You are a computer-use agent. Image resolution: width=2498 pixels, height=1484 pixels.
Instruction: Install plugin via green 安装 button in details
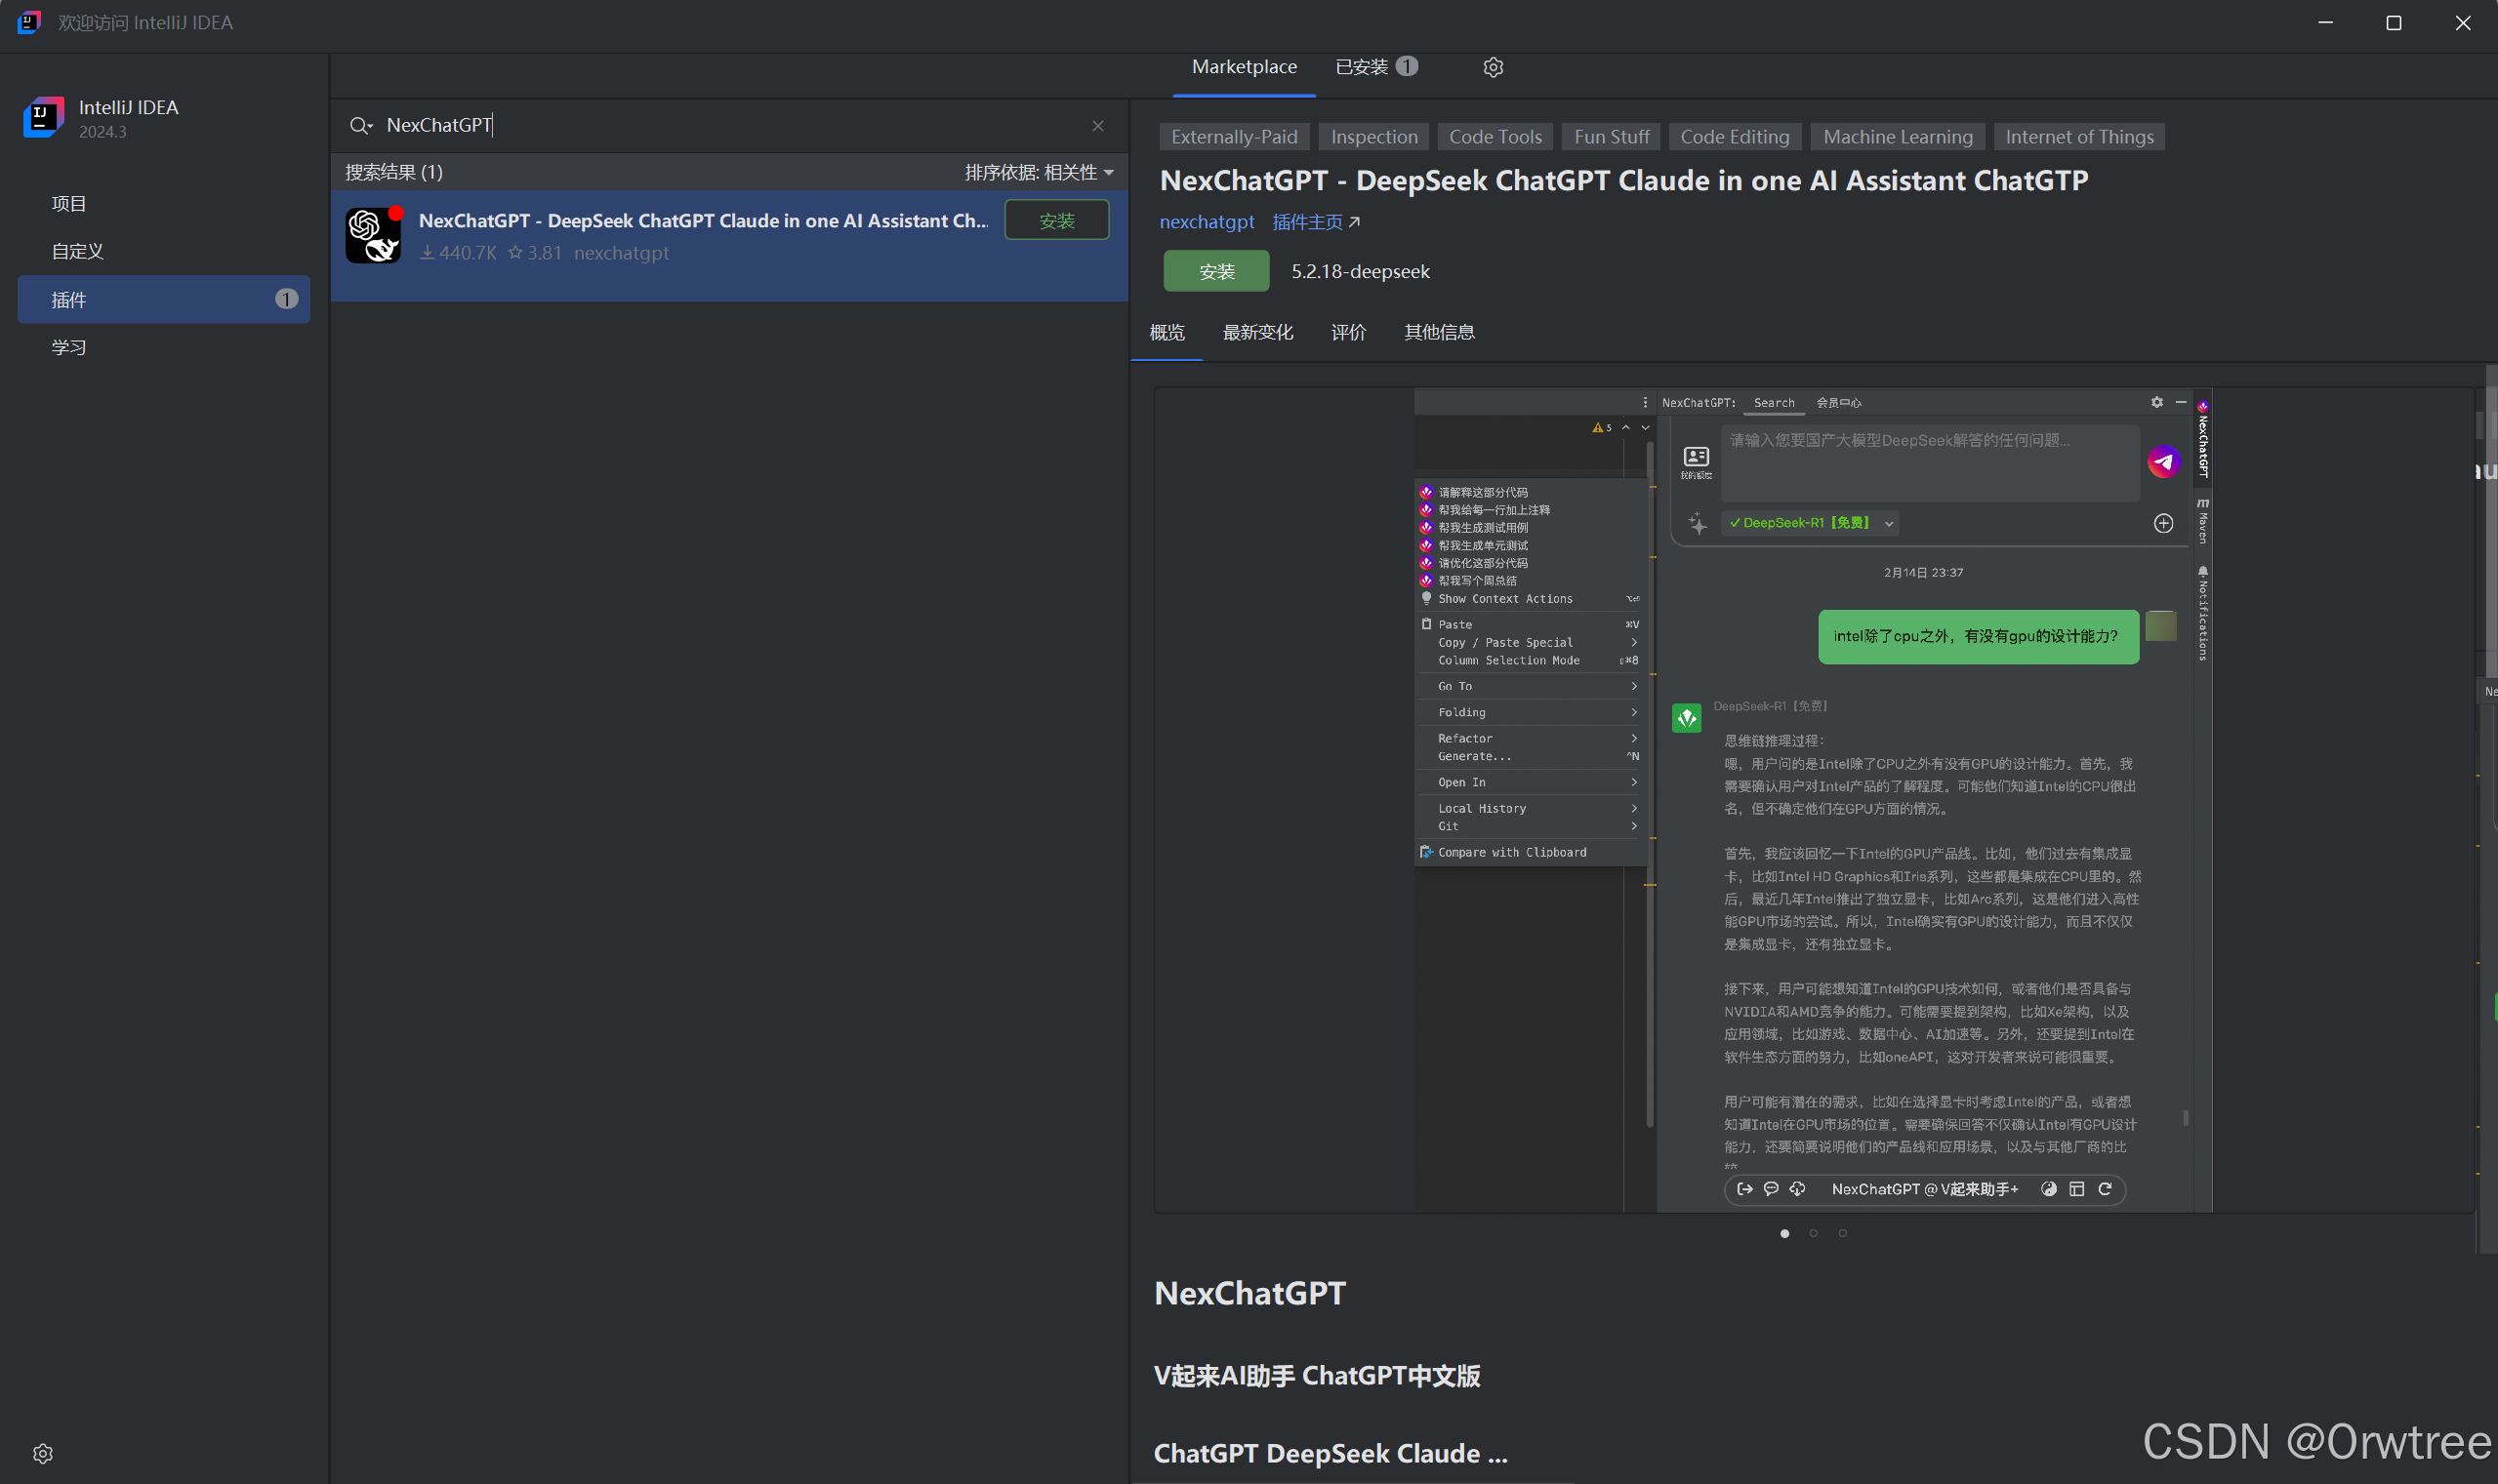(x=1215, y=271)
